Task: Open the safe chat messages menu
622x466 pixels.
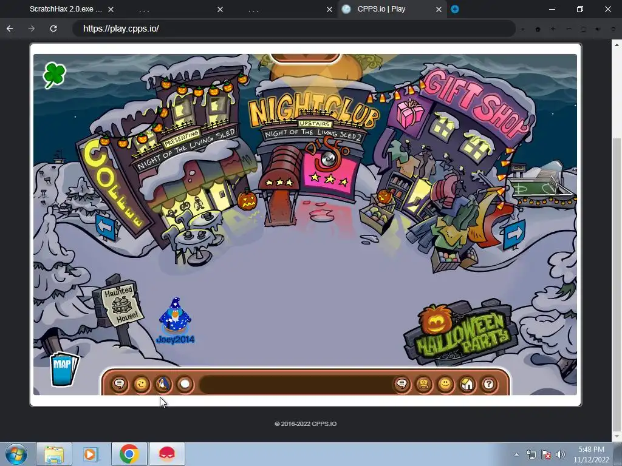Action: click(x=120, y=384)
